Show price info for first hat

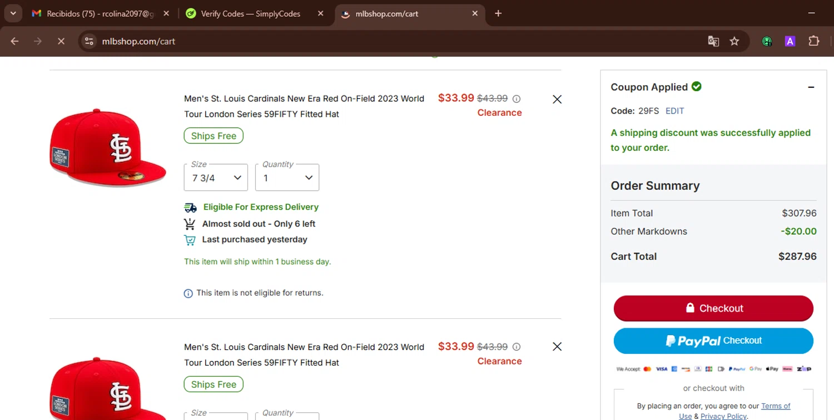(x=517, y=99)
